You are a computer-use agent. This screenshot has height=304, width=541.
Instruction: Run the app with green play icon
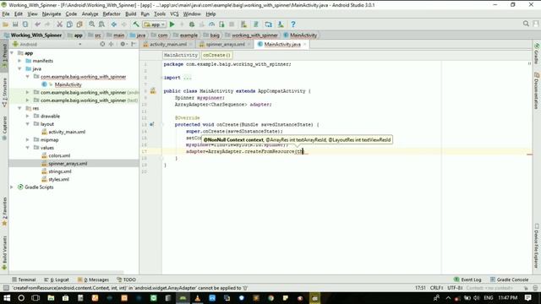pos(172,24)
